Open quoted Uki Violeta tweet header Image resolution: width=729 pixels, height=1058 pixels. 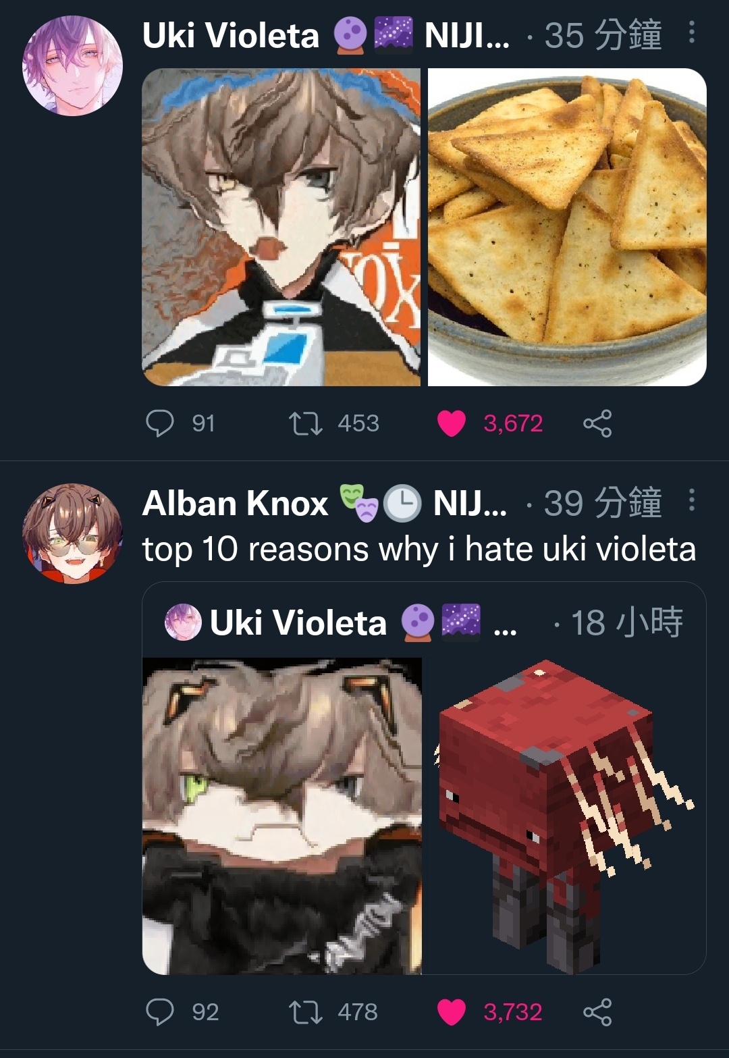point(424,622)
